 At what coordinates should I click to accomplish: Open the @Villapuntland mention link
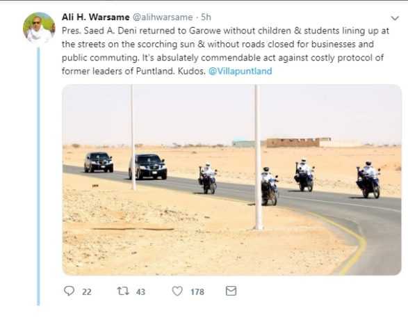click(240, 71)
